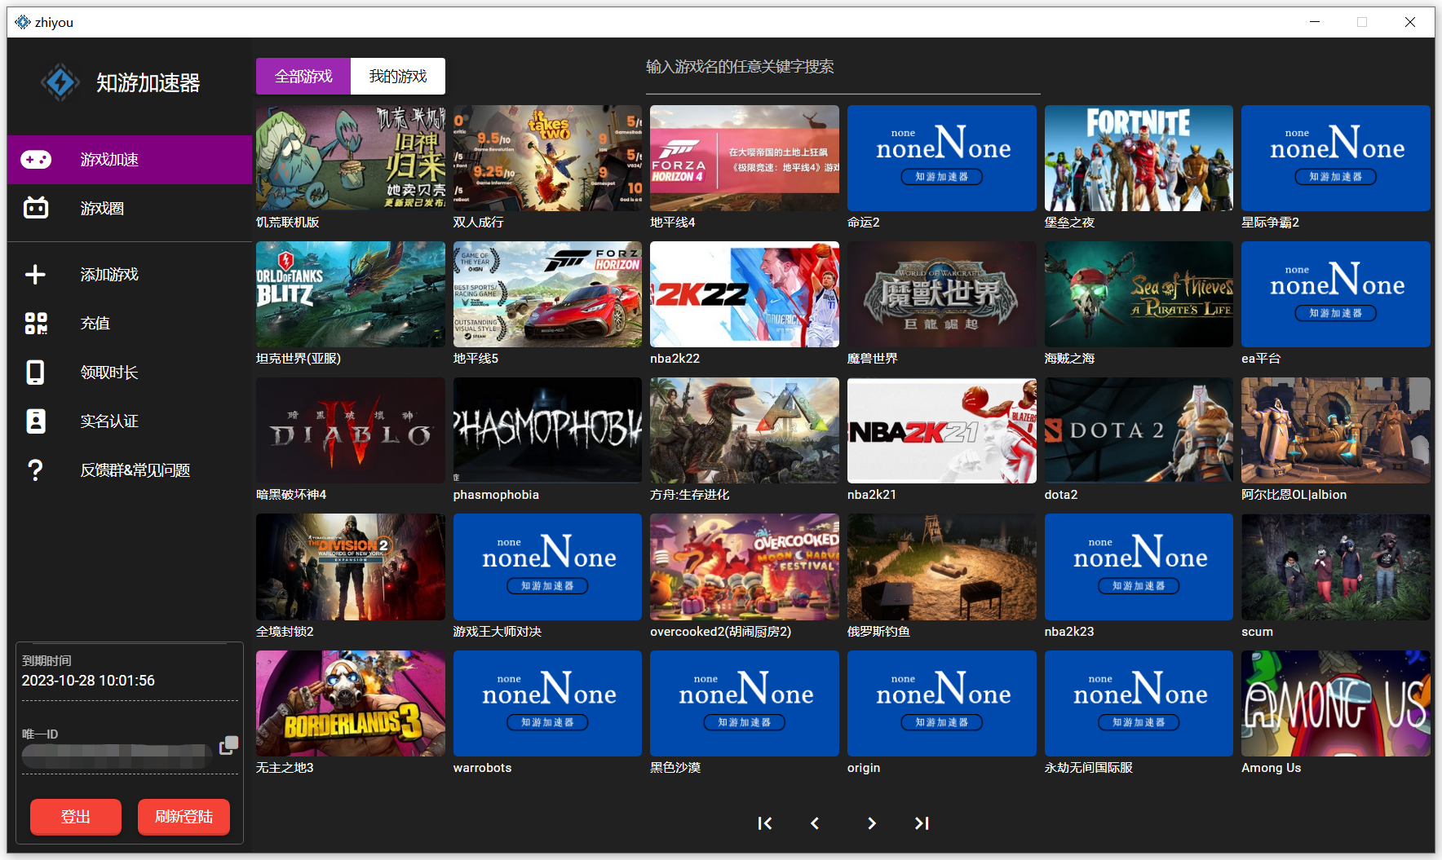The image size is (1442, 860).
Task: Open the warrobots game tile
Action: 547,703
